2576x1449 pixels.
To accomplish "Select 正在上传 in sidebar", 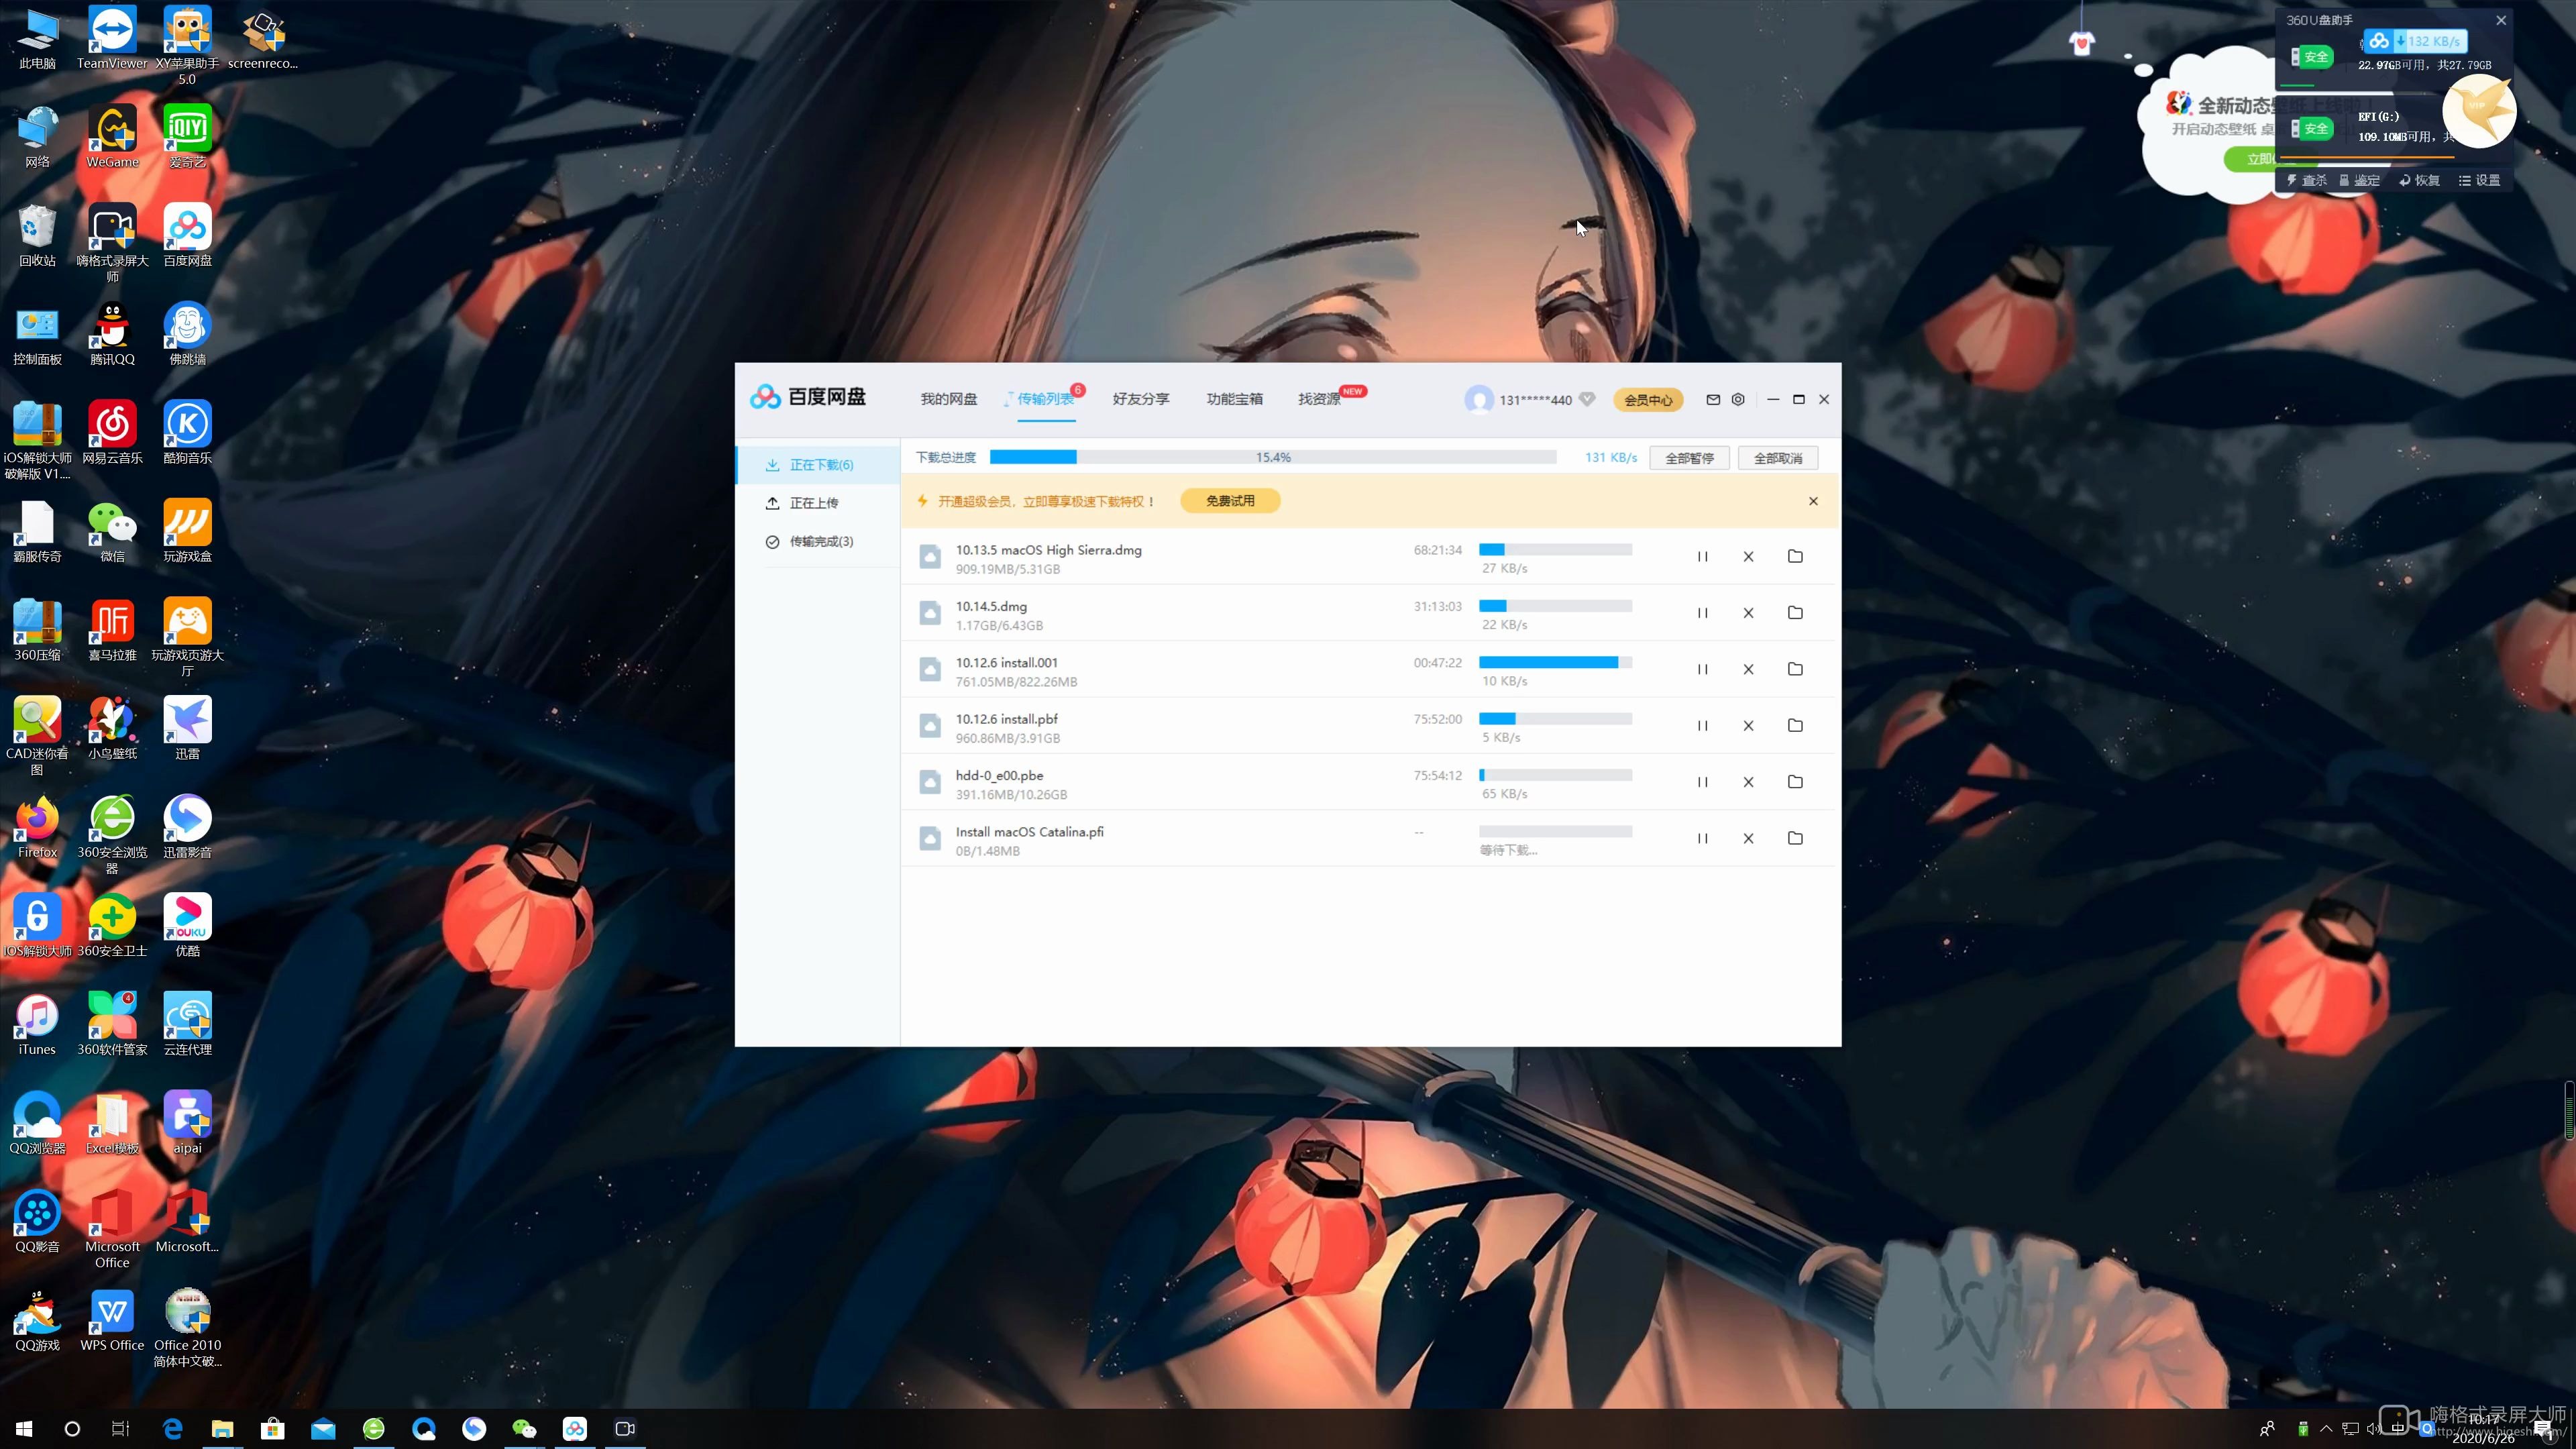I will [818, 503].
